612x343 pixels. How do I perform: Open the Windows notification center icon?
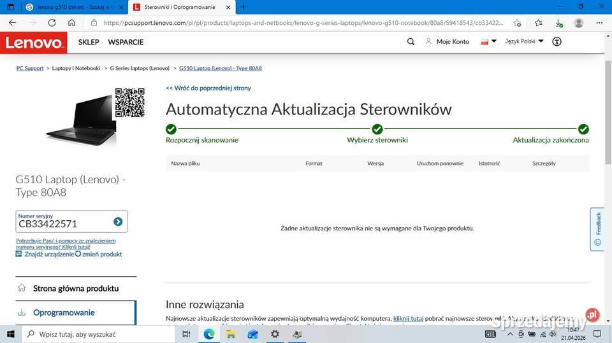597,334
